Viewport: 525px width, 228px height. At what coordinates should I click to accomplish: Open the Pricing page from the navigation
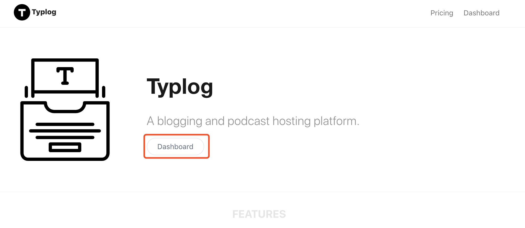(x=442, y=13)
